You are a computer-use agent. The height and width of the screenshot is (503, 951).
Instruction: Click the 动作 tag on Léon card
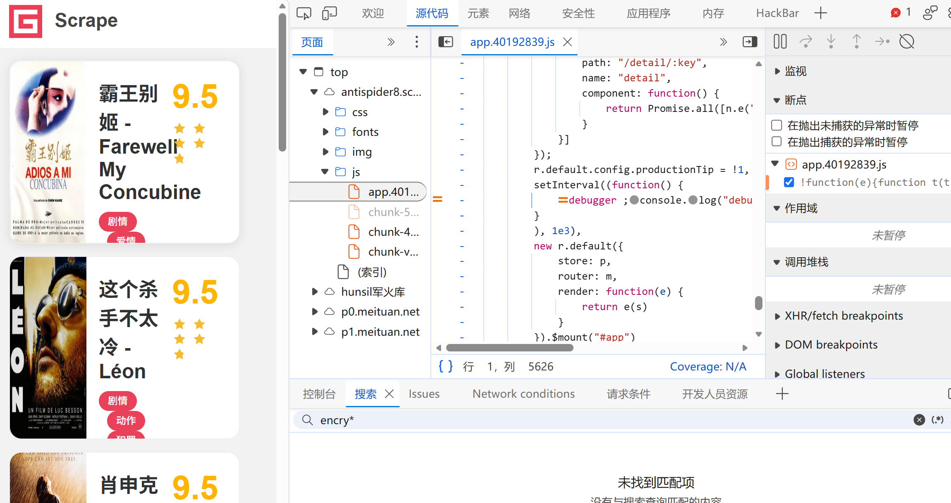tap(126, 420)
